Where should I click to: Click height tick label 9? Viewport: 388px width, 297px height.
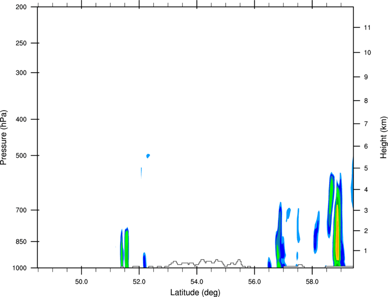point(366,77)
